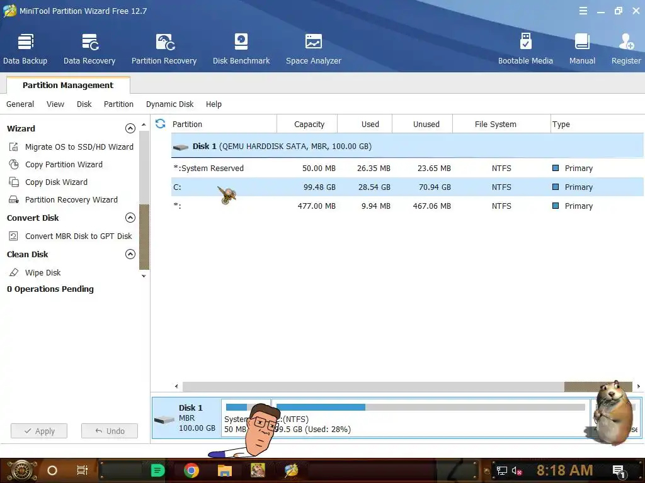
Task: Select Disk 1 QEMU HARDDISK header row
Action: (x=408, y=146)
